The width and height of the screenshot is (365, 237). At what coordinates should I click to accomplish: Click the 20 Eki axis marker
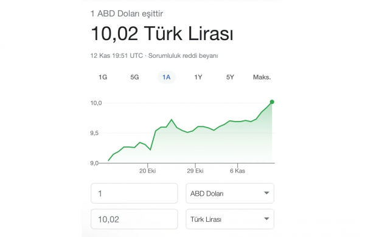148,171
